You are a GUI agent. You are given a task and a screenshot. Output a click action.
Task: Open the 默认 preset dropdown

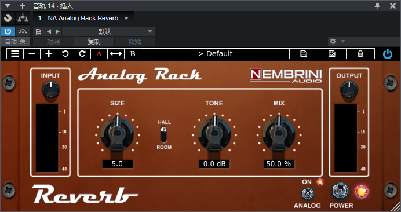click(108, 32)
